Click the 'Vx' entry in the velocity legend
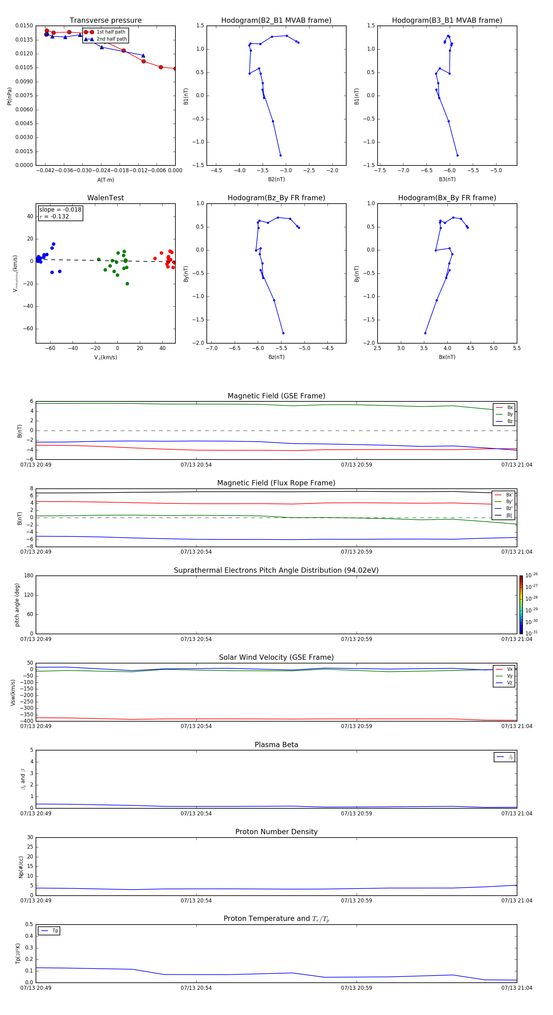 [504, 669]
